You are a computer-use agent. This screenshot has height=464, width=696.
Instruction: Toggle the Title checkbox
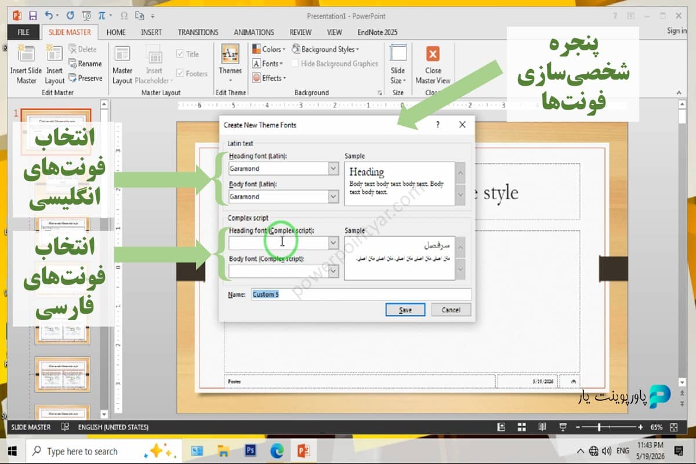[x=180, y=54]
